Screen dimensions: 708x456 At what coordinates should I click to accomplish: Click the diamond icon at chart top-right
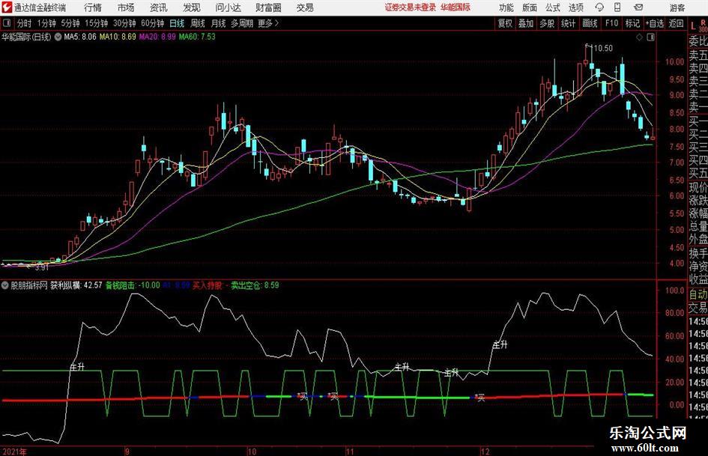point(639,37)
